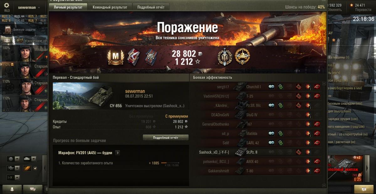The width and height of the screenshot is (376, 194).
Task: Click the green track-assist icon in the Matilda row
Action: click(x=280, y=133)
